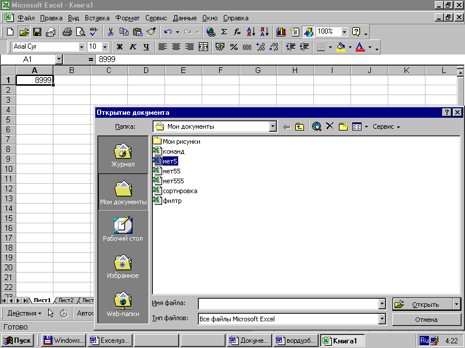The image size is (465, 348).
Task: Sort descending Z-A icon
Action: coord(264,32)
